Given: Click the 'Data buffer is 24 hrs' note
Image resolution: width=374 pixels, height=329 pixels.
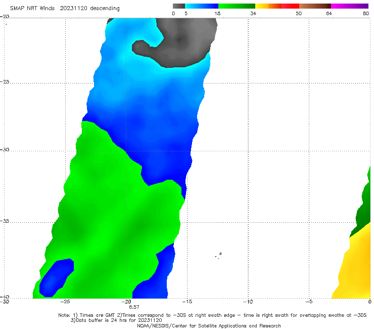Looking at the screenshot, I should pyautogui.click(x=102, y=320).
